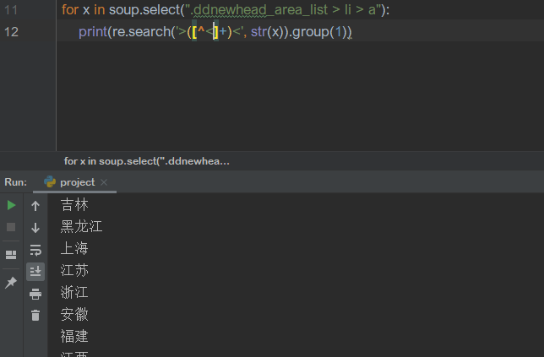The width and height of the screenshot is (544, 357).
Task: Click line number 12 in the gutter
Action: (11, 32)
